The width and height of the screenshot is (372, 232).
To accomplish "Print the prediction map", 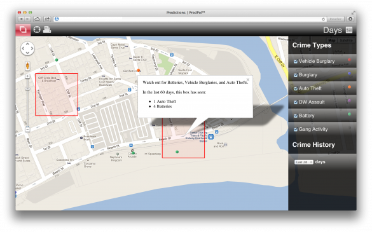I will (x=47, y=30).
